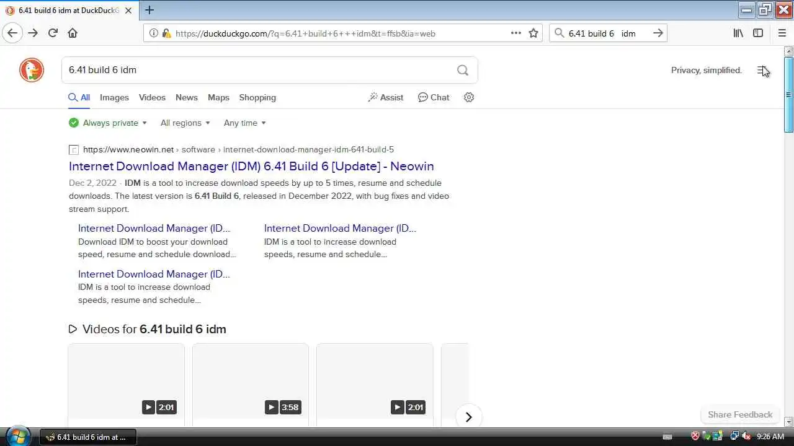Open the DuckDuckGo Chat
This screenshot has height=446, width=794.
[434, 97]
